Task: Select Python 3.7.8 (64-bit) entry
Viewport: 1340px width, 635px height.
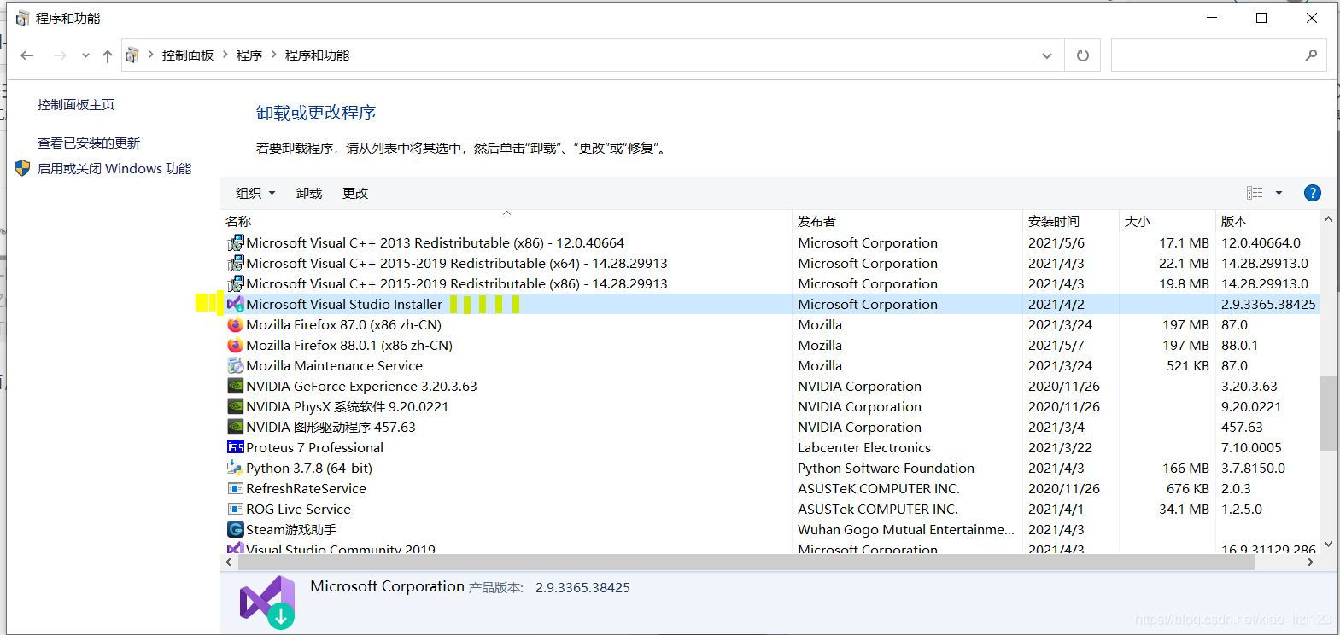Action: tap(309, 469)
